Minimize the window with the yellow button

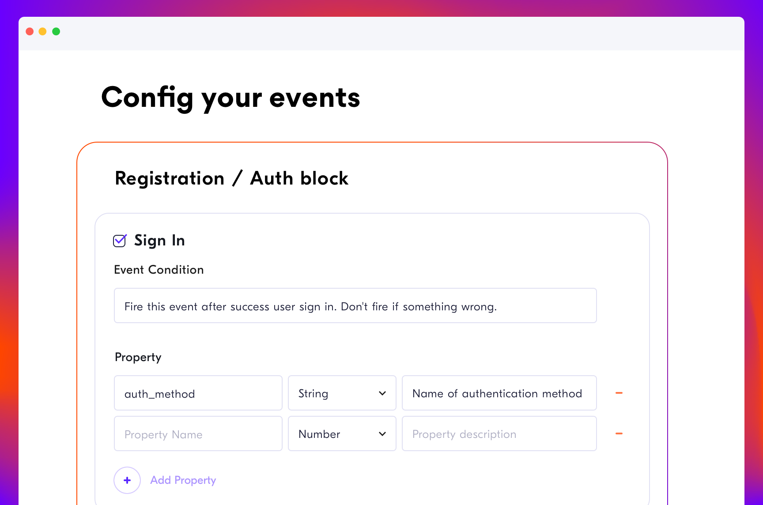[x=43, y=31]
